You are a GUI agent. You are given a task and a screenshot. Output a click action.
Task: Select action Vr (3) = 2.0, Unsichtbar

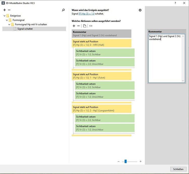pyautogui.click(x=105, y=62)
